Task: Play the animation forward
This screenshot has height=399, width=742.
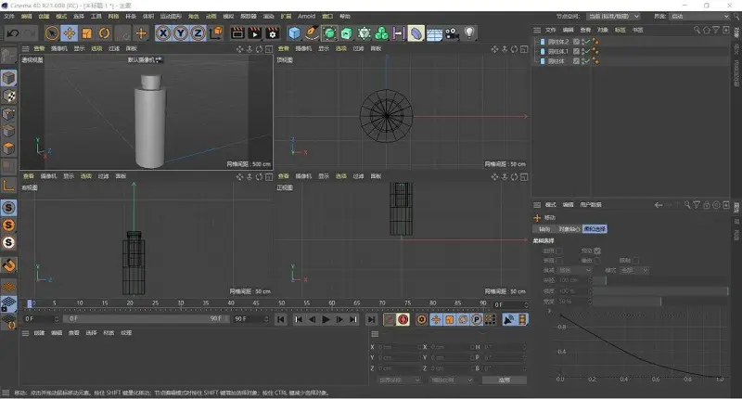Action: (x=326, y=319)
